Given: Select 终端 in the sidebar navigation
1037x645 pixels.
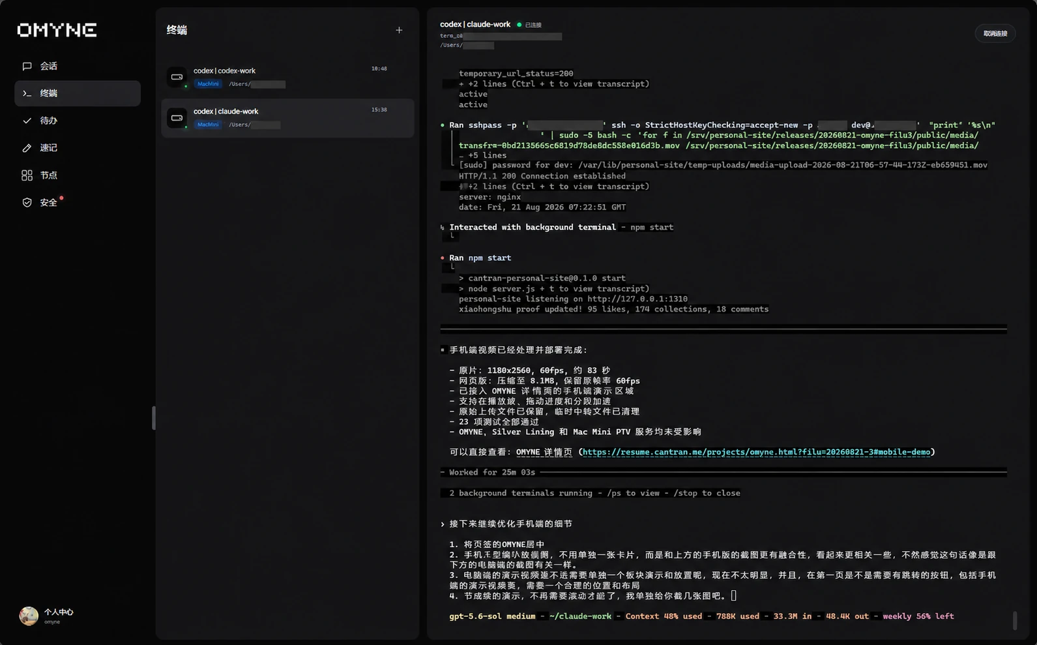Looking at the screenshot, I should pyautogui.click(x=78, y=93).
